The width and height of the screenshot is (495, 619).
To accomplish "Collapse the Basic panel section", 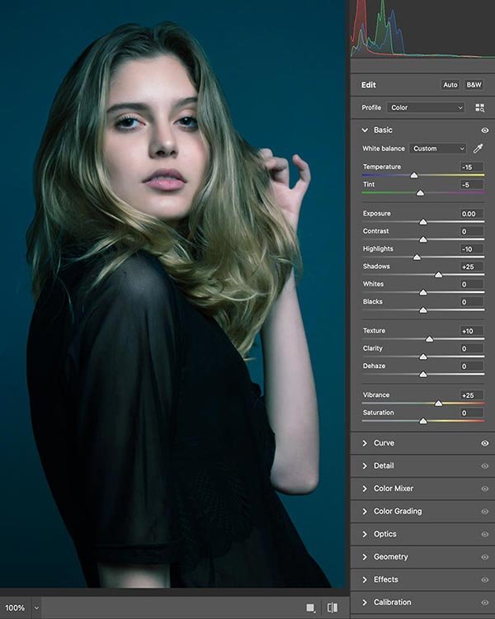I will point(365,130).
